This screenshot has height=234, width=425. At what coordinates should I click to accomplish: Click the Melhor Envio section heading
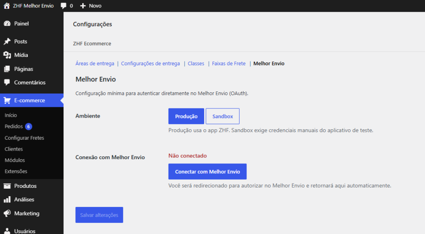click(96, 79)
